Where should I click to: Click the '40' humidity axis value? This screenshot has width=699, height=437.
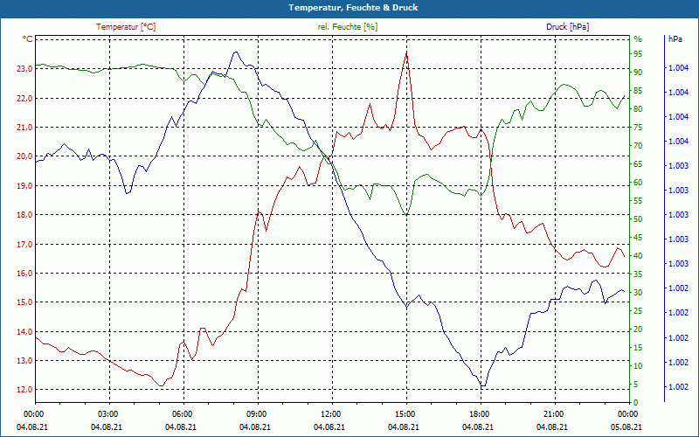click(638, 255)
